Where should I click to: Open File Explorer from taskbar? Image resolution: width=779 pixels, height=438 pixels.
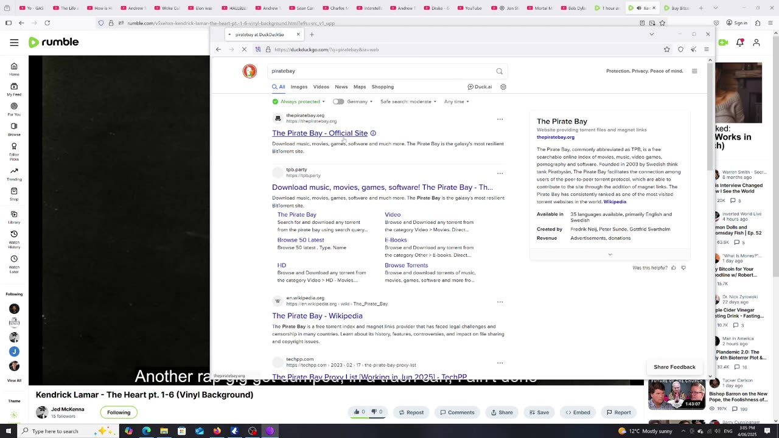164,431
